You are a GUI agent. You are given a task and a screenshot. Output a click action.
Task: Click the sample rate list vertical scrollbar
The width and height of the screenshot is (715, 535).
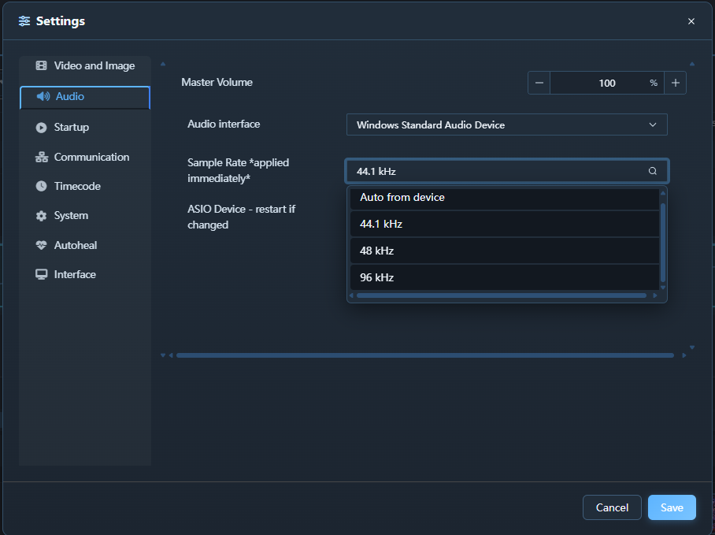pos(663,242)
